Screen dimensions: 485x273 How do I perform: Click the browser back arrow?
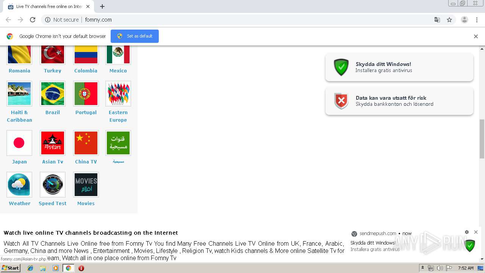[x=8, y=20]
